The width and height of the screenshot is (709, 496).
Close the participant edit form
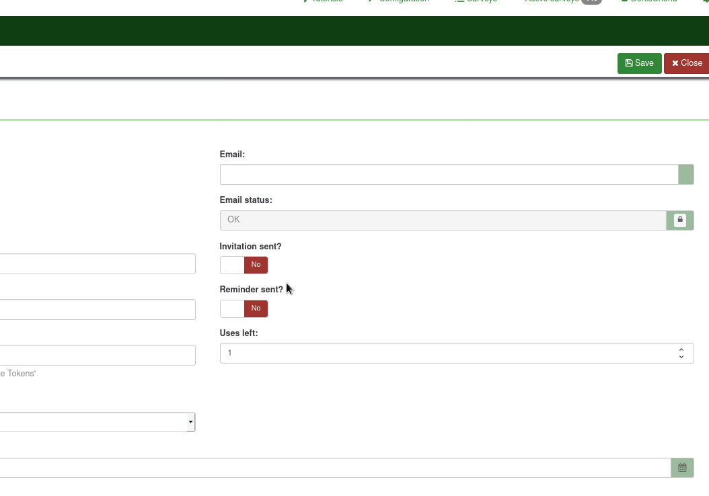[687, 63]
